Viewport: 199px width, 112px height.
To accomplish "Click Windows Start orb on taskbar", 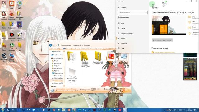I will pyautogui.click(x=3, y=110).
